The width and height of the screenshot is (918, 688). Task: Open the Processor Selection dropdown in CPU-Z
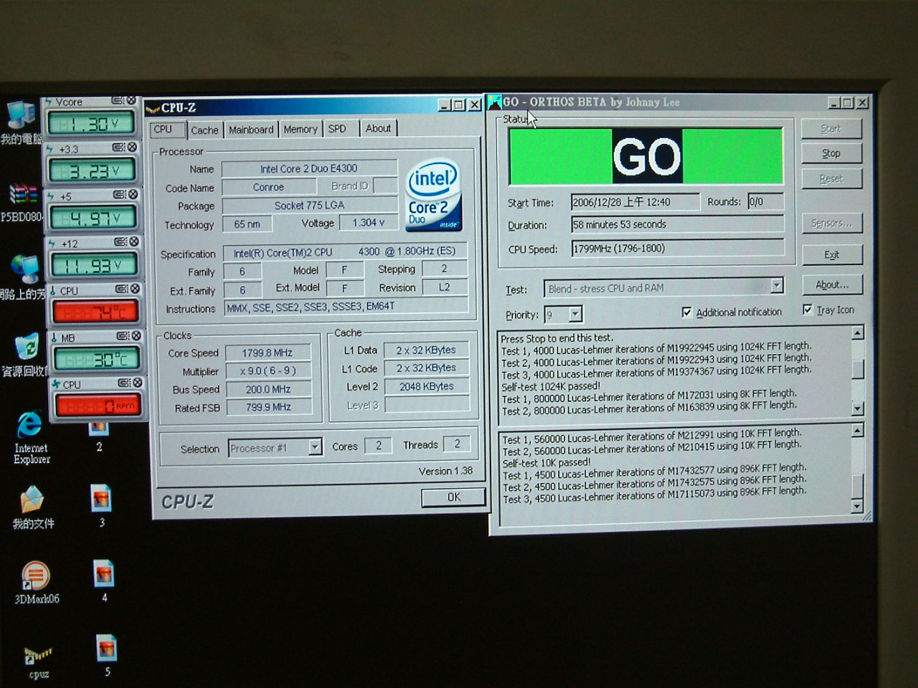point(315,447)
